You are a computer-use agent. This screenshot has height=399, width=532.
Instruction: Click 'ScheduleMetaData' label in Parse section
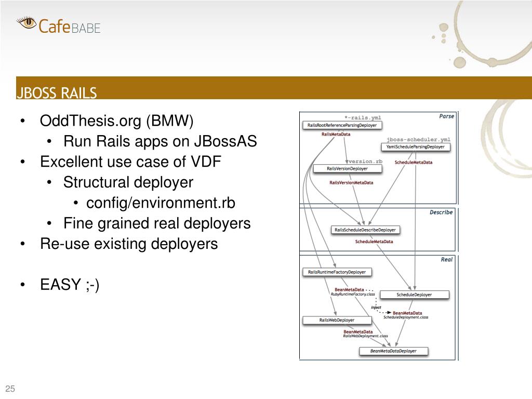click(414, 163)
